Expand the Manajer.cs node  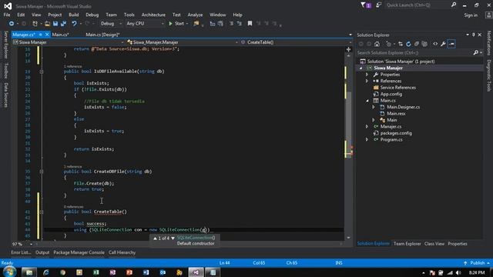(x=367, y=126)
